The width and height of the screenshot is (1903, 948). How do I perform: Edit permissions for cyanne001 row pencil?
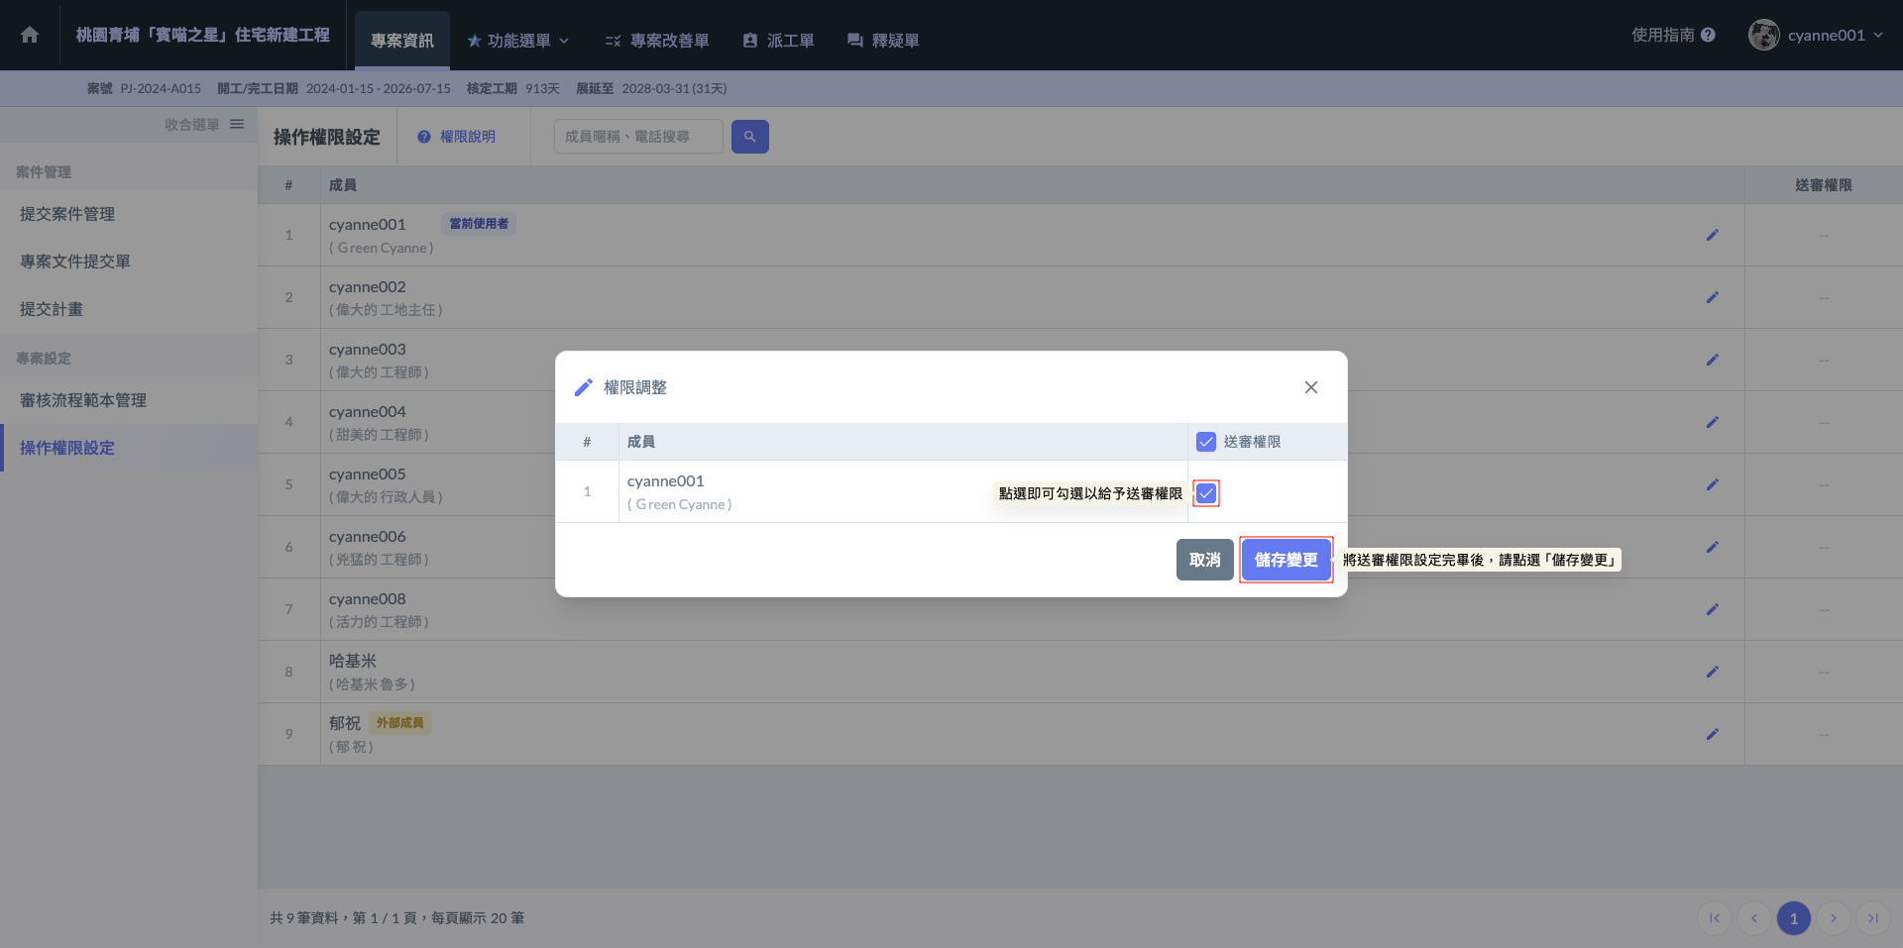pyautogui.click(x=1712, y=235)
